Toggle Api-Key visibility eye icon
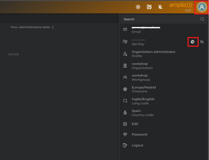The image size is (209, 160). tap(202, 42)
